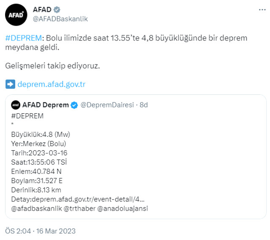Click the quoted tweet's 8d timestamp
The width and height of the screenshot is (270, 240).
point(143,105)
